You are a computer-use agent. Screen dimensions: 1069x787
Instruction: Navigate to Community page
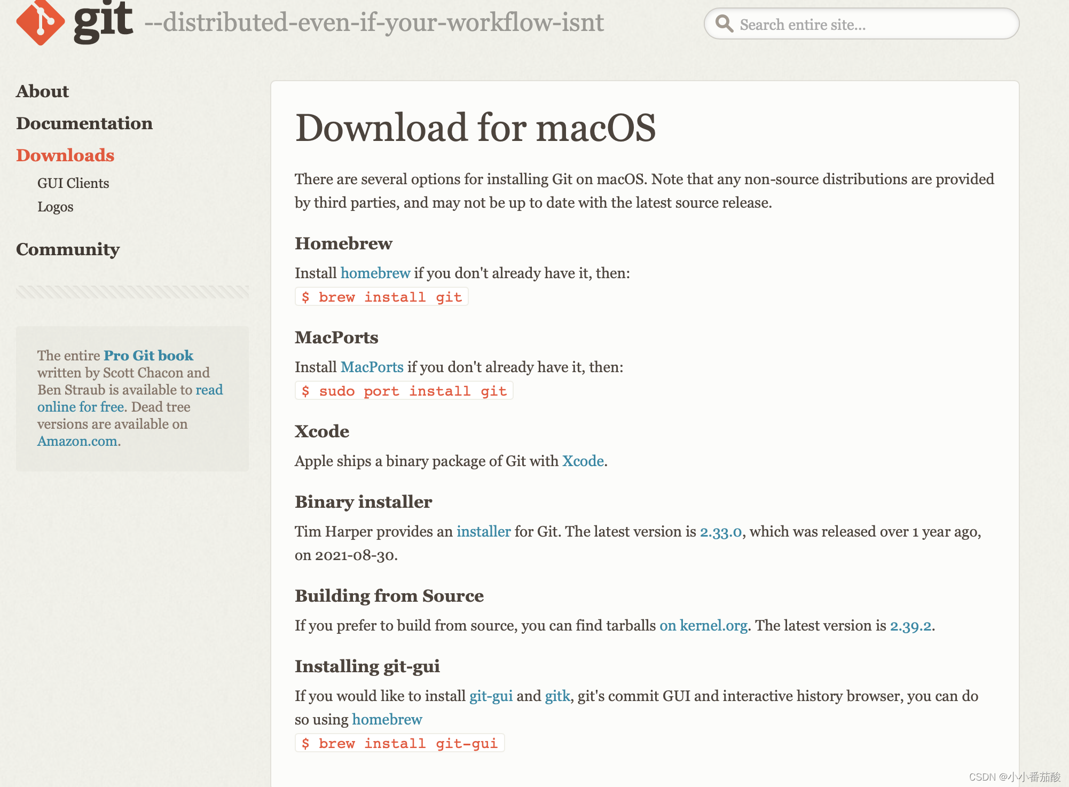click(x=68, y=249)
